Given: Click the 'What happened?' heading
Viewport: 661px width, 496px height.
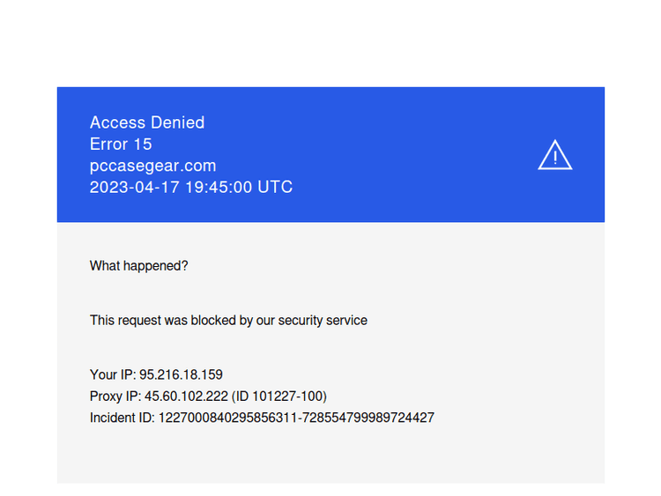Looking at the screenshot, I should click(x=138, y=265).
